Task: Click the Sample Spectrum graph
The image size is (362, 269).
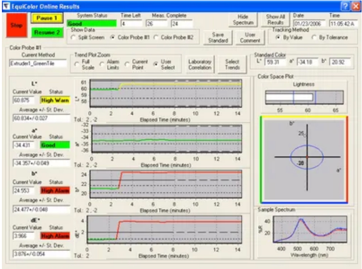Action: (x=310, y=229)
